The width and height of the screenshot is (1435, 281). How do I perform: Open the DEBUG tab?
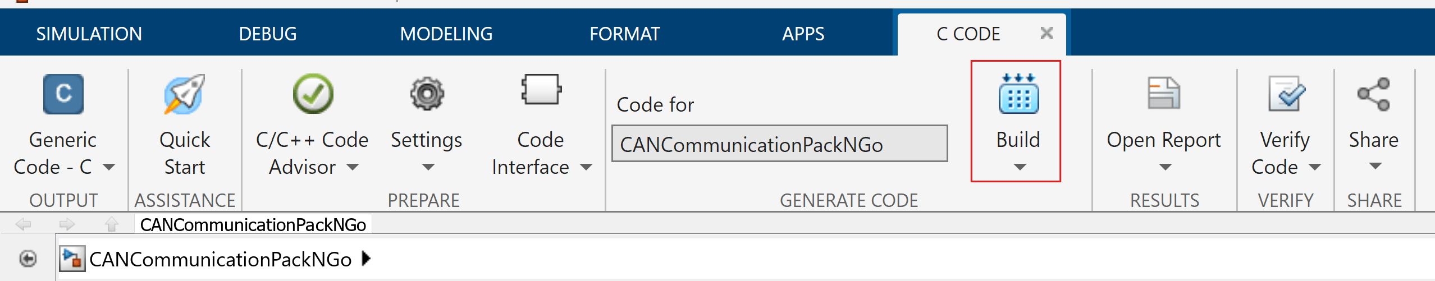(x=267, y=34)
